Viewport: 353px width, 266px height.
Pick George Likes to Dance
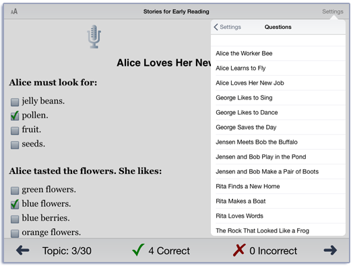[x=278, y=112]
